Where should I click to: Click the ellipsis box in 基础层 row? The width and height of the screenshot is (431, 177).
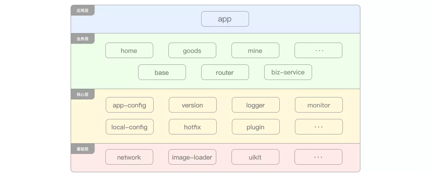318,157
